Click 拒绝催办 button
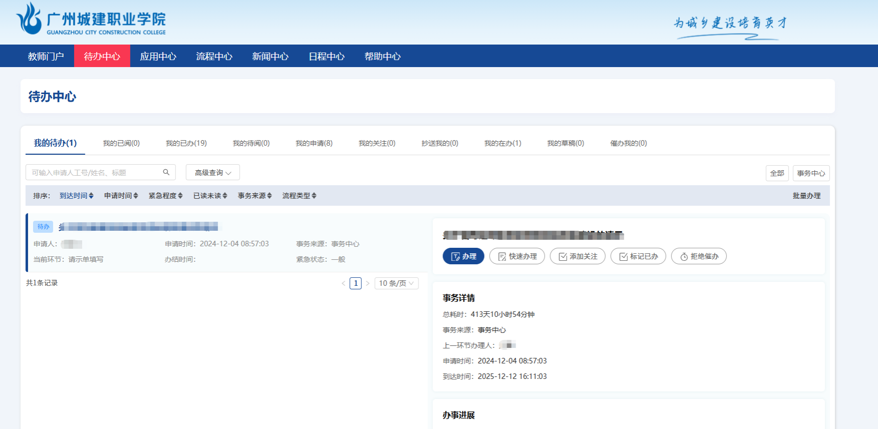This screenshot has height=429, width=878. click(699, 256)
